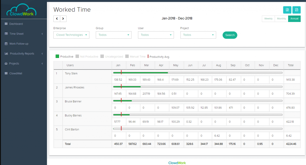Open the Project dropdown
The image size is (306, 165).
click(198, 35)
